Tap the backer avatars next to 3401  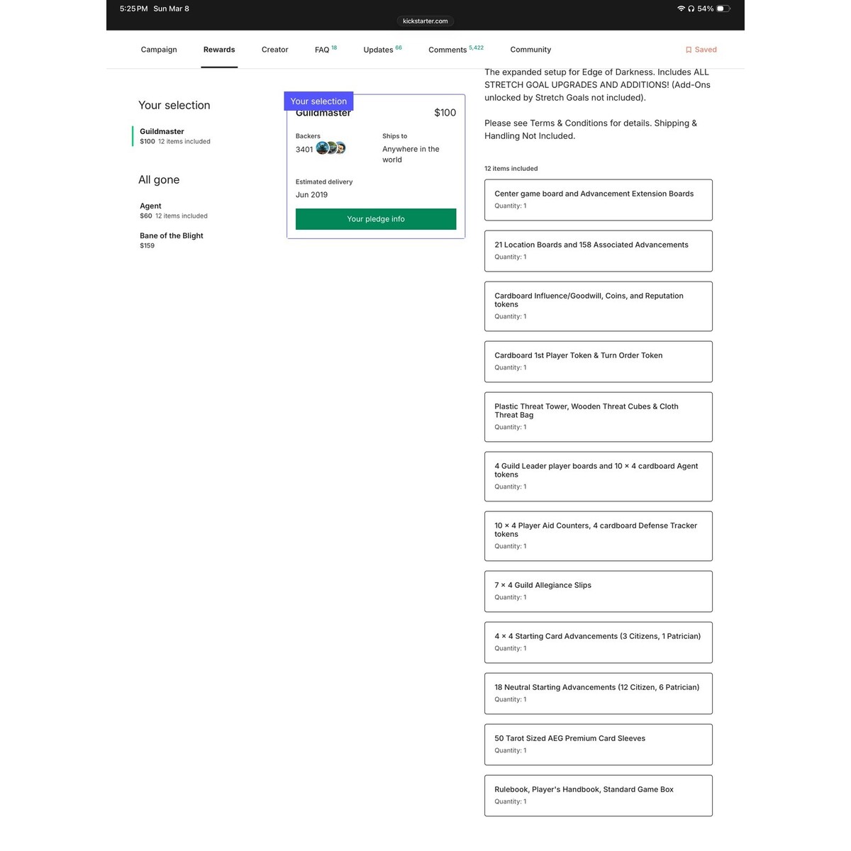pyautogui.click(x=330, y=148)
